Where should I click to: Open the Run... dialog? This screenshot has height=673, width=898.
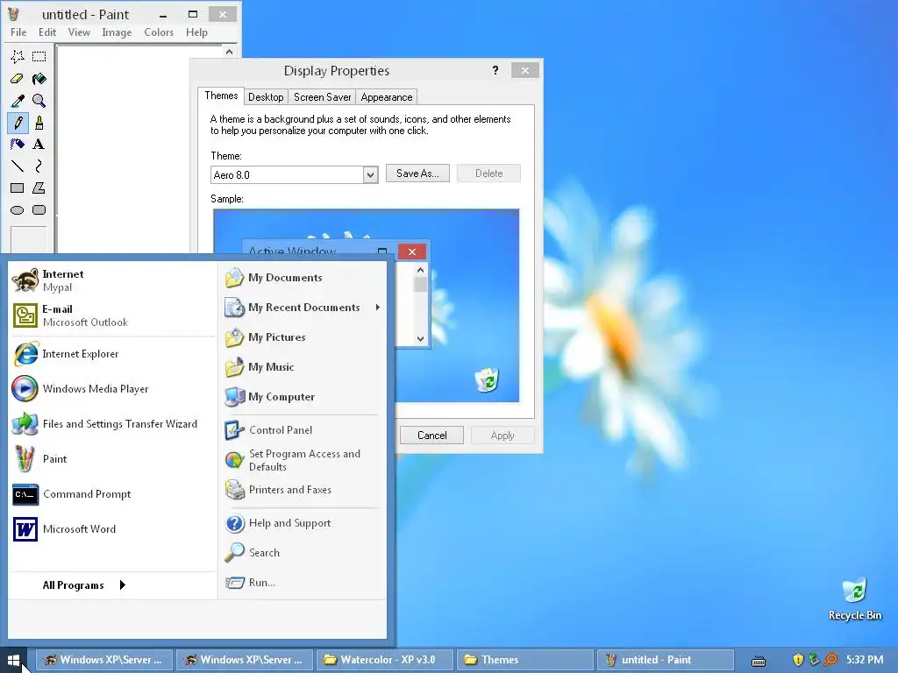tap(303, 583)
